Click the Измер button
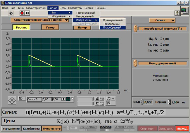This screenshot has width=190, height=133. coord(82,28)
